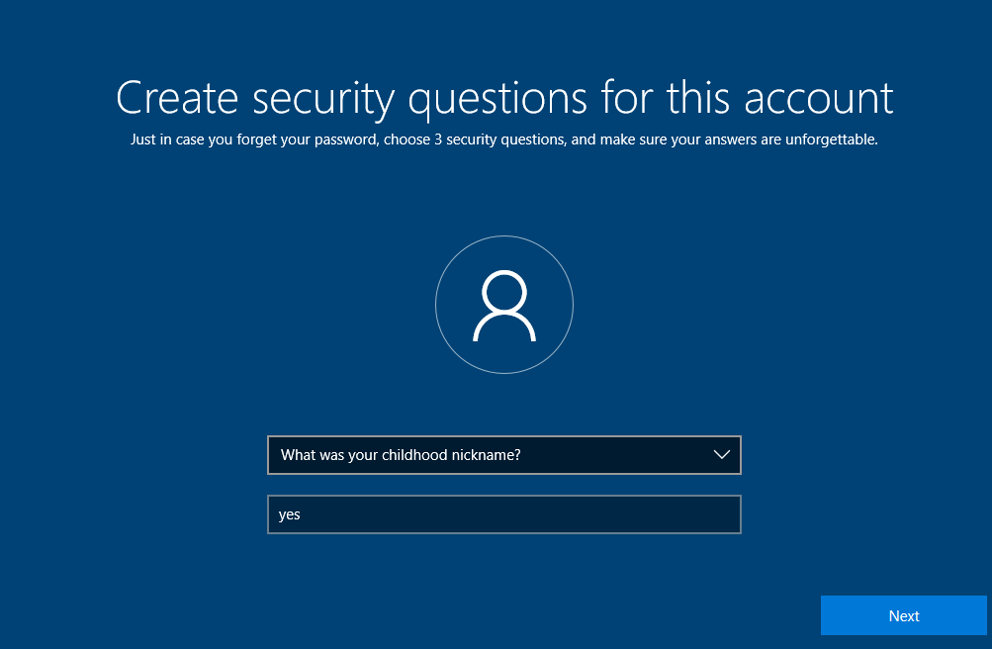Image resolution: width=992 pixels, height=649 pixels.
Task: Click the down arrow beside the security question
Action: click(x=721, y=455)
